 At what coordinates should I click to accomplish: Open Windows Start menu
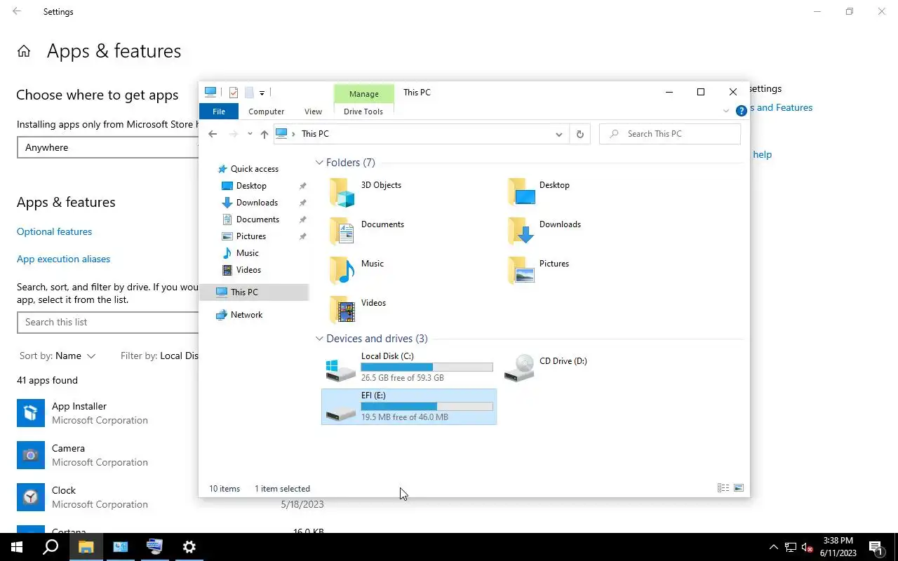[x=17, y=547]
